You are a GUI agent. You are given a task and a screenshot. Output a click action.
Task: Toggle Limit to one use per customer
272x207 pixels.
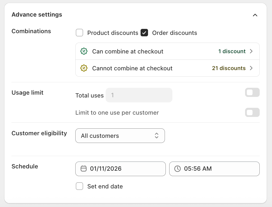click(x=252, y=112)
